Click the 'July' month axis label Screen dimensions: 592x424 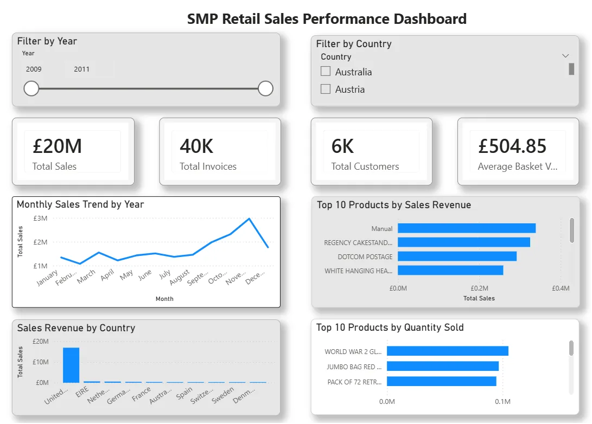pyautogui.click(x=164, y=274)
